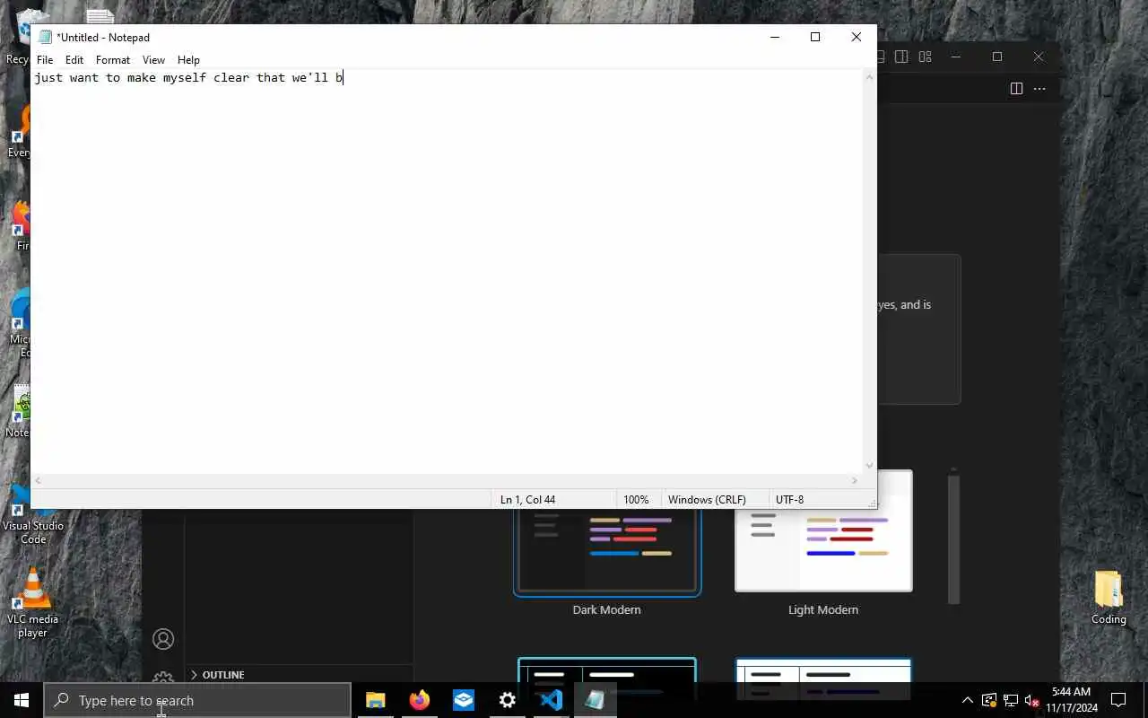
Task: Open the taskbar clock showing 5:44 AM
Action: coord(1072,700)
